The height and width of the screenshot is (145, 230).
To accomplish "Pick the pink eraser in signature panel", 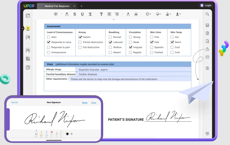I will (x=52, y=134).
